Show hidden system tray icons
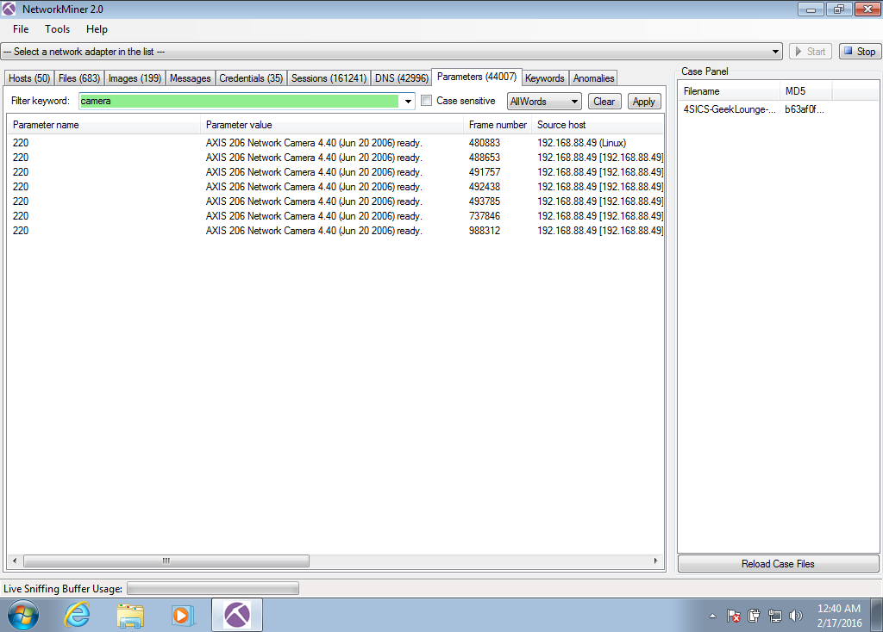883x632 pixels. coord(712,616)
